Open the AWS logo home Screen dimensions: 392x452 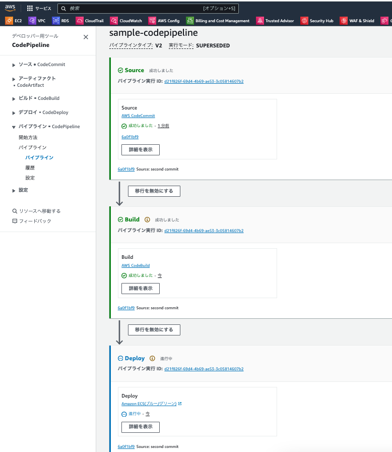(x=10, y=8)
